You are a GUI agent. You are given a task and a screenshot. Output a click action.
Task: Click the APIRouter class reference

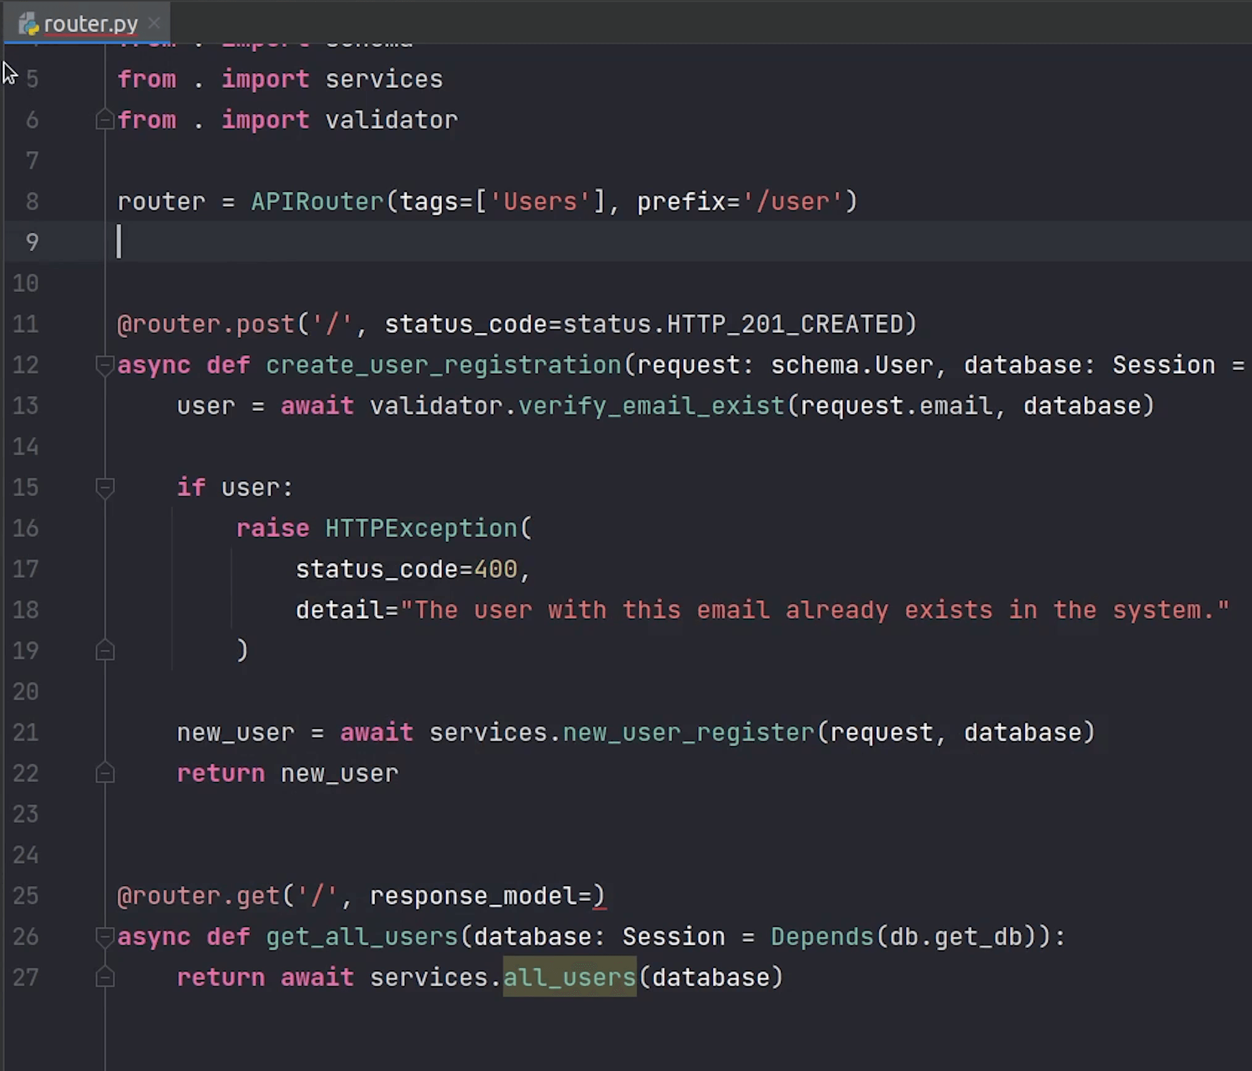pyautogui.click(x=317, y=202)
